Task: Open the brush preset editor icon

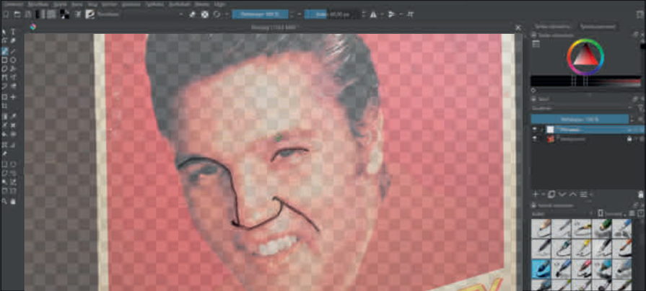Action: point(78,14)
